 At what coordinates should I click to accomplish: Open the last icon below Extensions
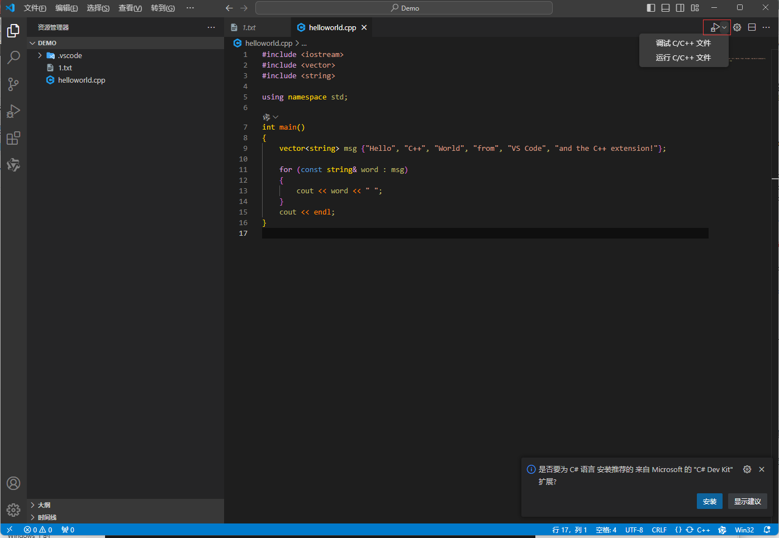[x=13, y=165]
